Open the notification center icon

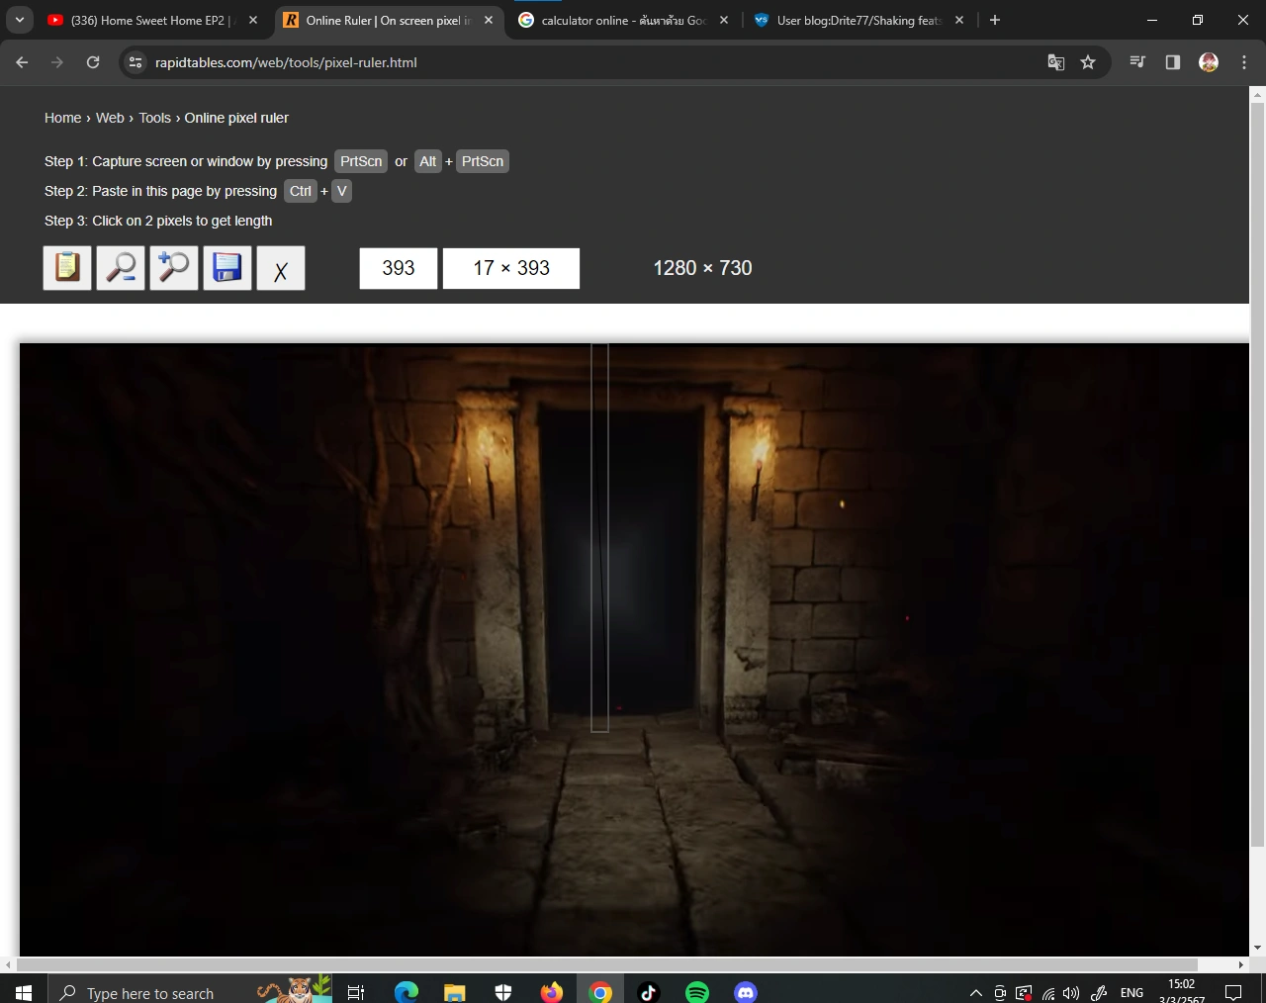(1233, 993)
